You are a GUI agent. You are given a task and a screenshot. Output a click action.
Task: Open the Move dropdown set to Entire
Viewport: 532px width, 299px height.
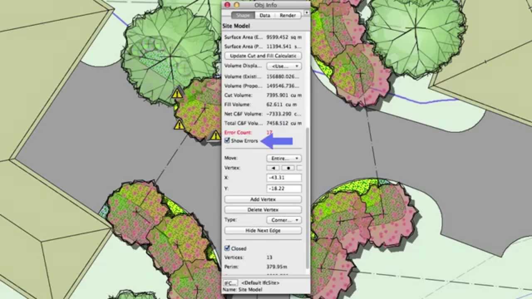(284, 158)
